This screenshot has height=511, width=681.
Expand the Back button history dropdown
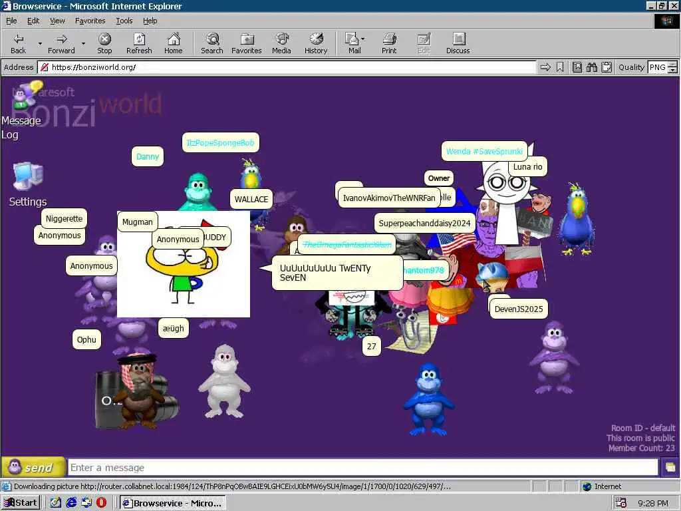[x=40, y=43]
